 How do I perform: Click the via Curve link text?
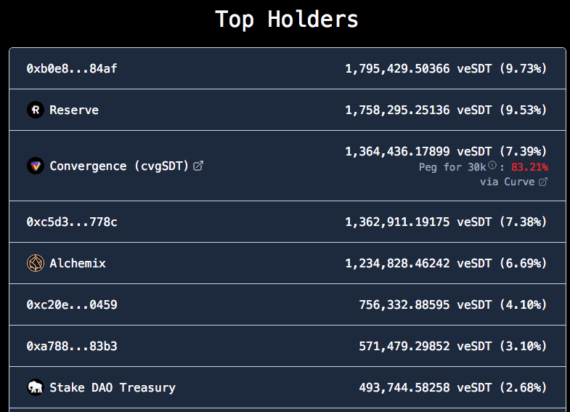click(x=508, y=182)
